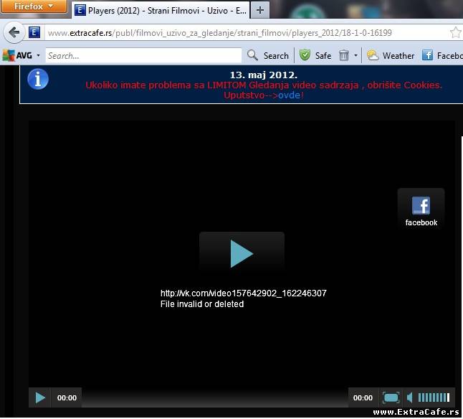This screenshot has width=463, height=419.
Task: Open the Firefox application menu
Action: click(x=34, y=6)
